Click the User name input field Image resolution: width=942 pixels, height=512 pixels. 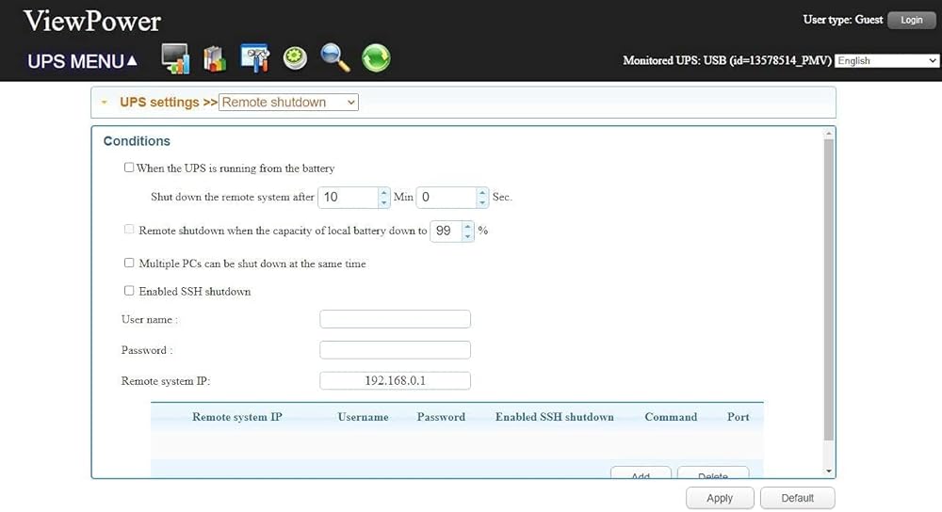tap(395, 319)
